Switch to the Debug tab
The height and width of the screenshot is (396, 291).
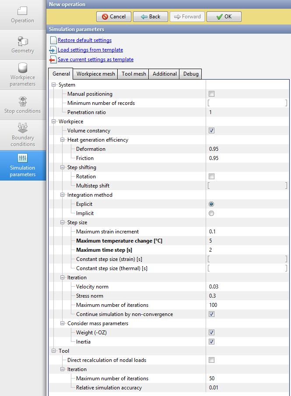(191, 74)
